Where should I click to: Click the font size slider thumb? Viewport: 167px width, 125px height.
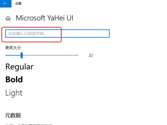(x=21, y=55)
